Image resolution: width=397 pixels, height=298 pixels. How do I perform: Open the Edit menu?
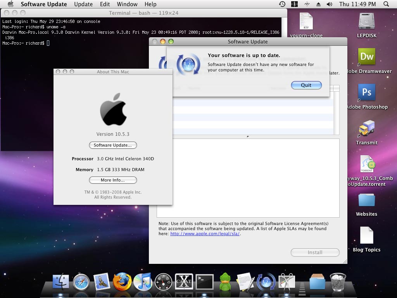pyautogui.click(x=105, y=4)
